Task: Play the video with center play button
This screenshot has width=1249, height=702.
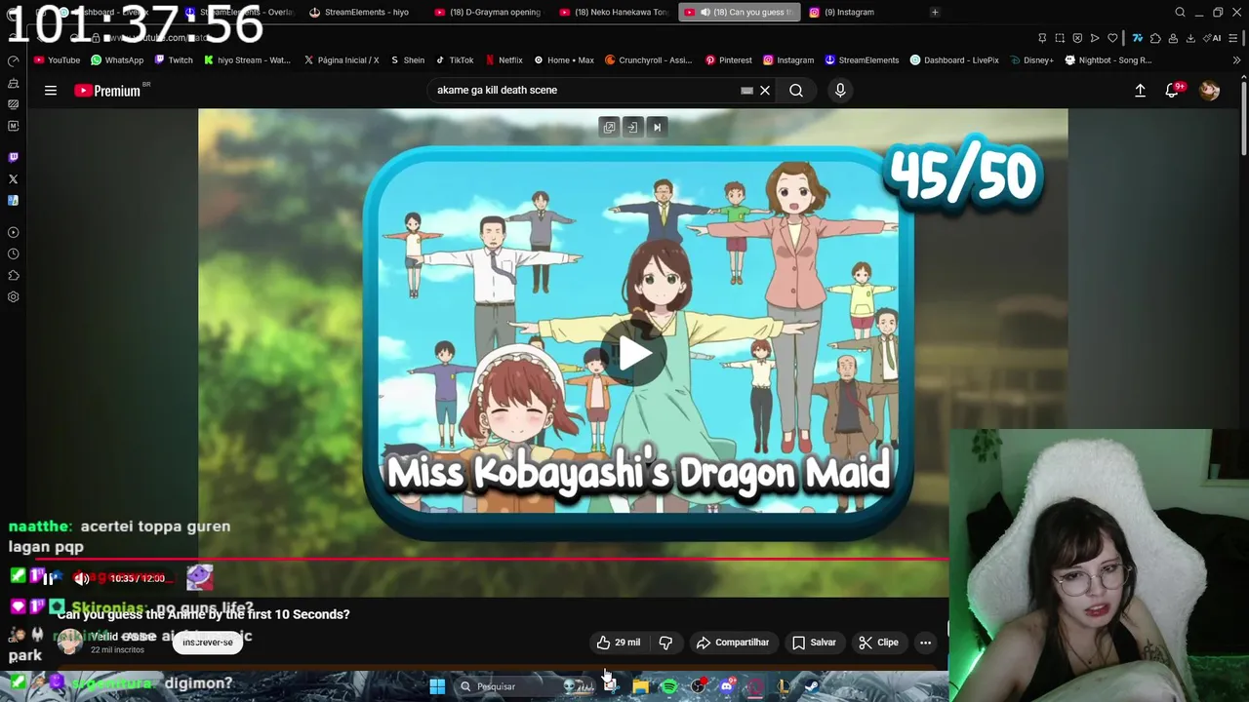Action: [x=634, y=354]
